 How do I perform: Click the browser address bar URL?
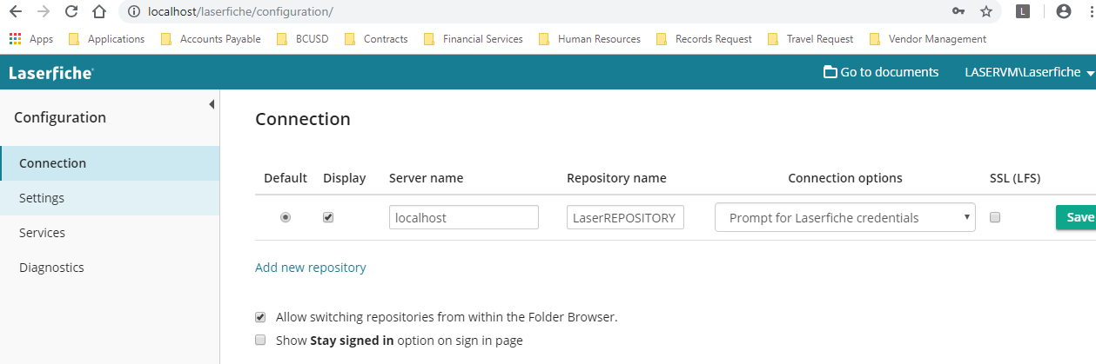click(x=240, y=12)
